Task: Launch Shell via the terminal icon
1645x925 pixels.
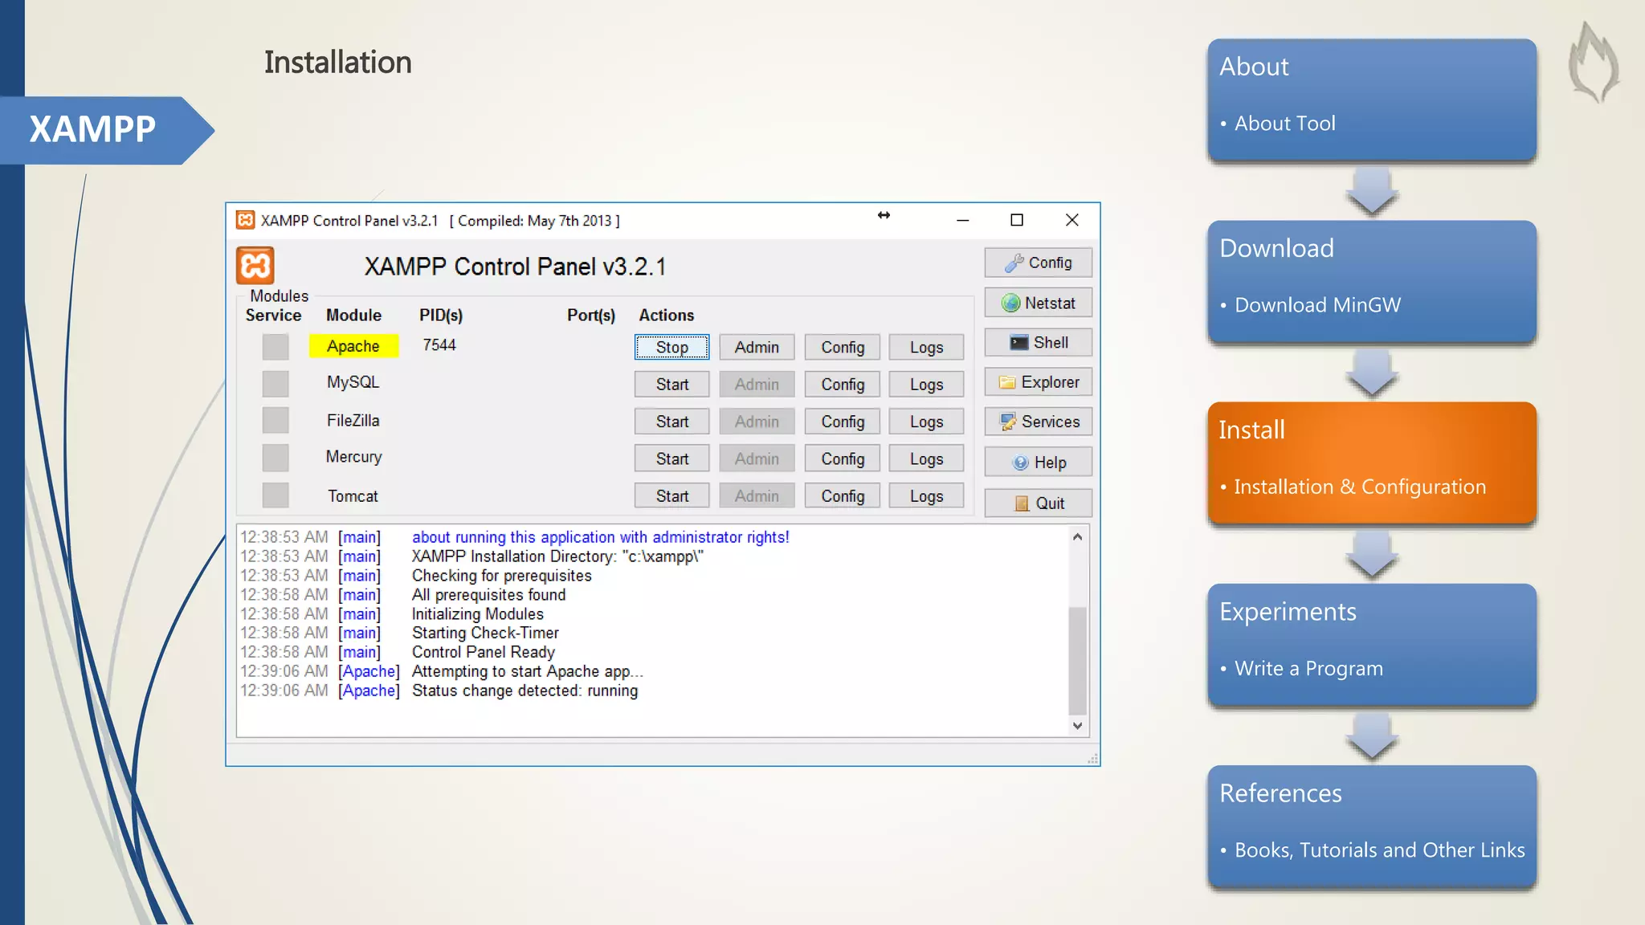Action: point(1038,343)
